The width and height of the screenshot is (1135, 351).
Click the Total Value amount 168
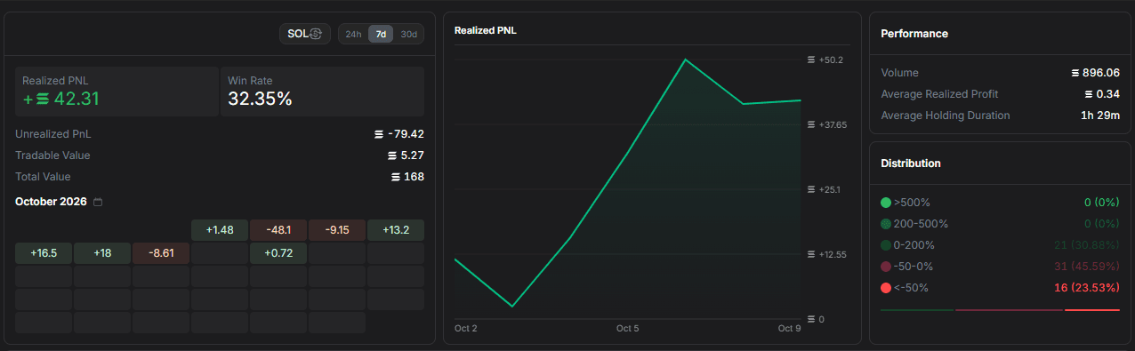pyautogui.click(x=414, y=177)
